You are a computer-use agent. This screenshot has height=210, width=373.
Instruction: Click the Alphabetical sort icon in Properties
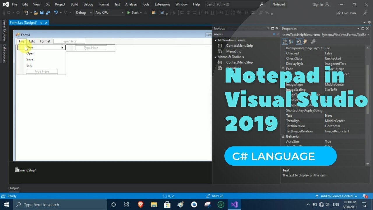pos(291,42)
